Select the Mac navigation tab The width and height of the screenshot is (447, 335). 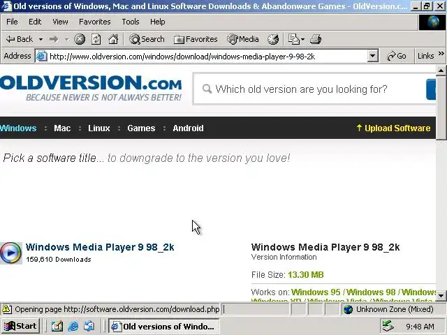pyautogui.click(x=62, y=128)
